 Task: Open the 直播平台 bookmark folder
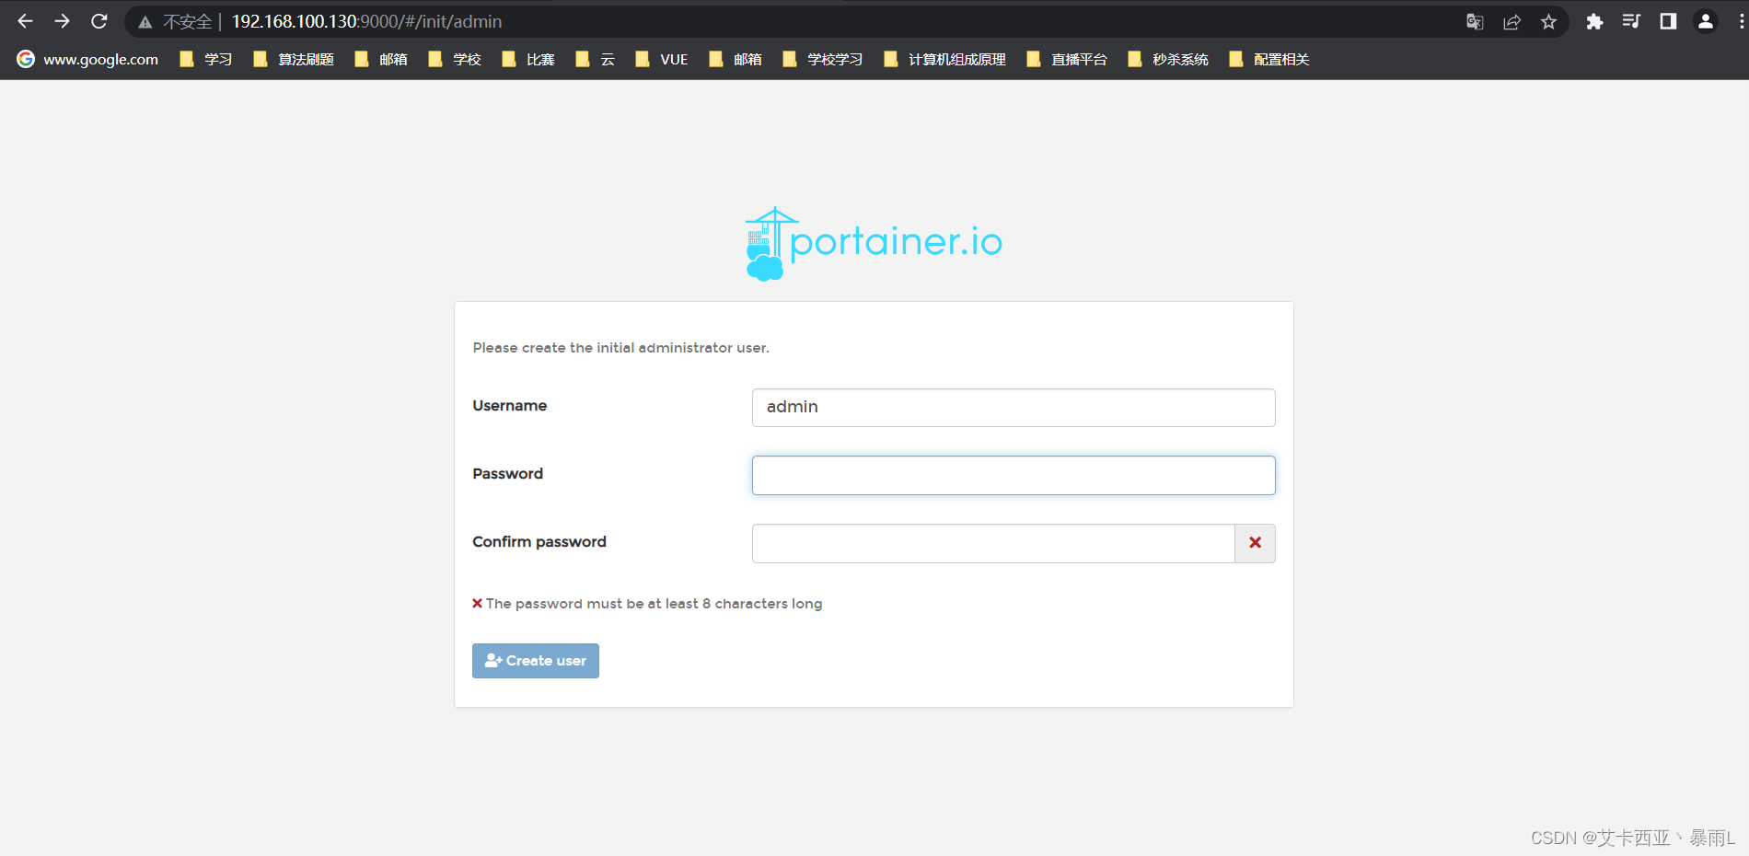point(1067,59)
